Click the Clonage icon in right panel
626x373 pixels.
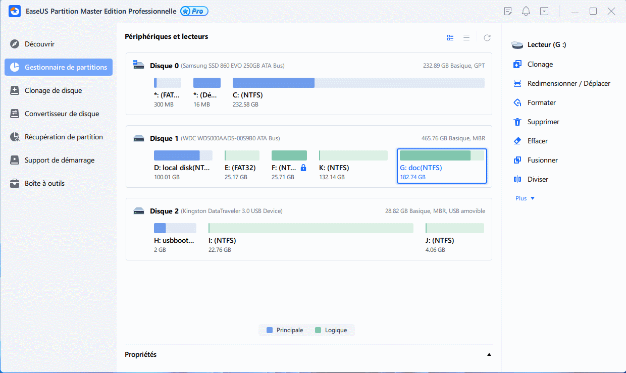[517, 64]
